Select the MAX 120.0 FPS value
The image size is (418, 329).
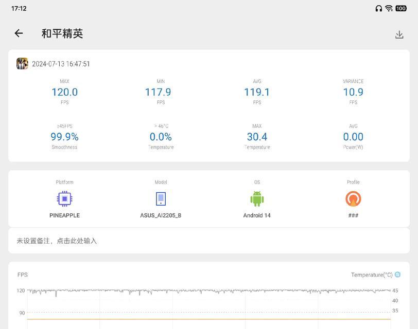tap(64, 92)
